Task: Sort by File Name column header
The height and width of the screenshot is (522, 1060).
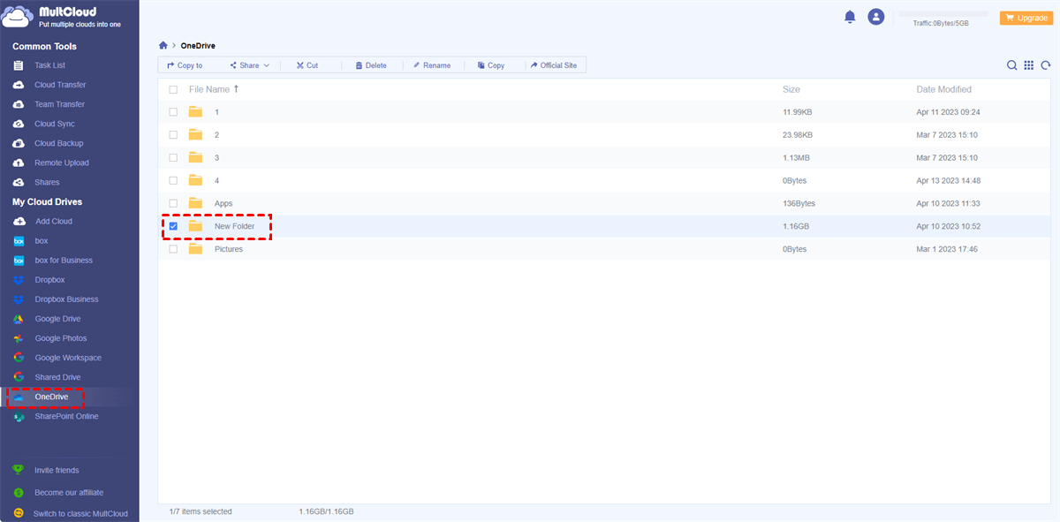Action: tap(214, 89)
